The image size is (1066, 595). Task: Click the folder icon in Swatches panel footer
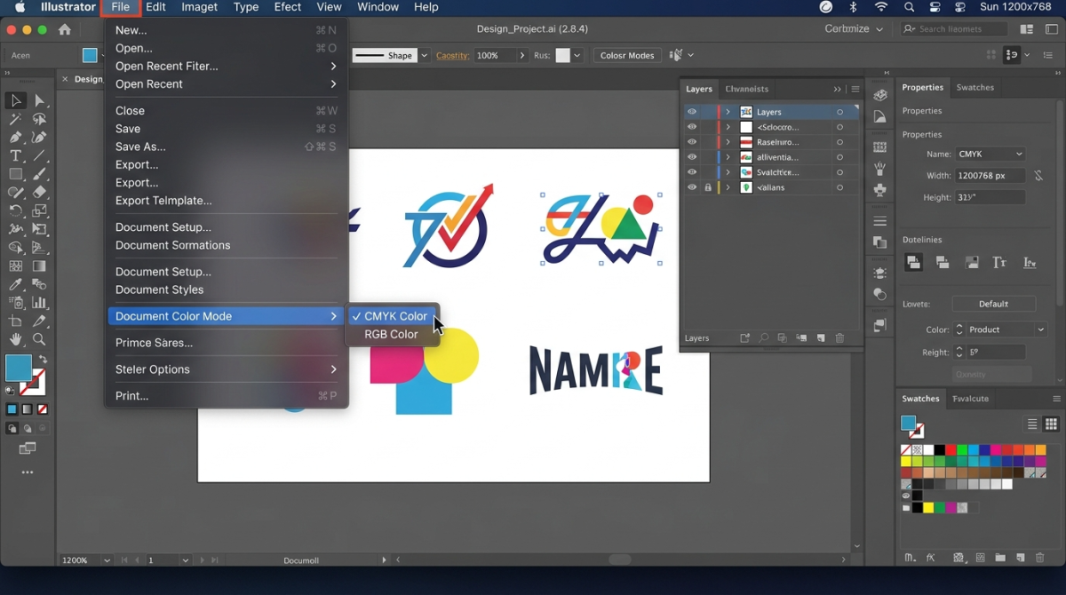point(1000,558)
